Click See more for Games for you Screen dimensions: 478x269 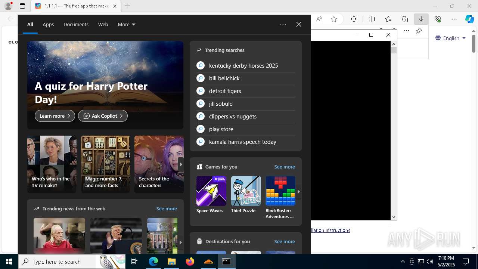click(285, 167)
